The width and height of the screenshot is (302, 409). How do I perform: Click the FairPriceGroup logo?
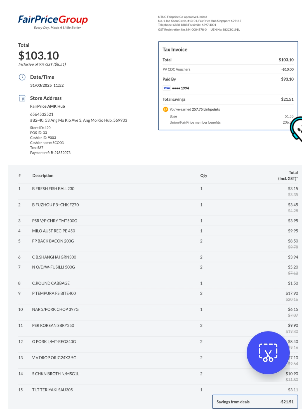coord(53,22)
